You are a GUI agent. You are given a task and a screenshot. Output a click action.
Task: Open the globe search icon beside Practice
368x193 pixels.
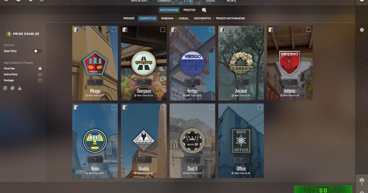coord(204,10)
